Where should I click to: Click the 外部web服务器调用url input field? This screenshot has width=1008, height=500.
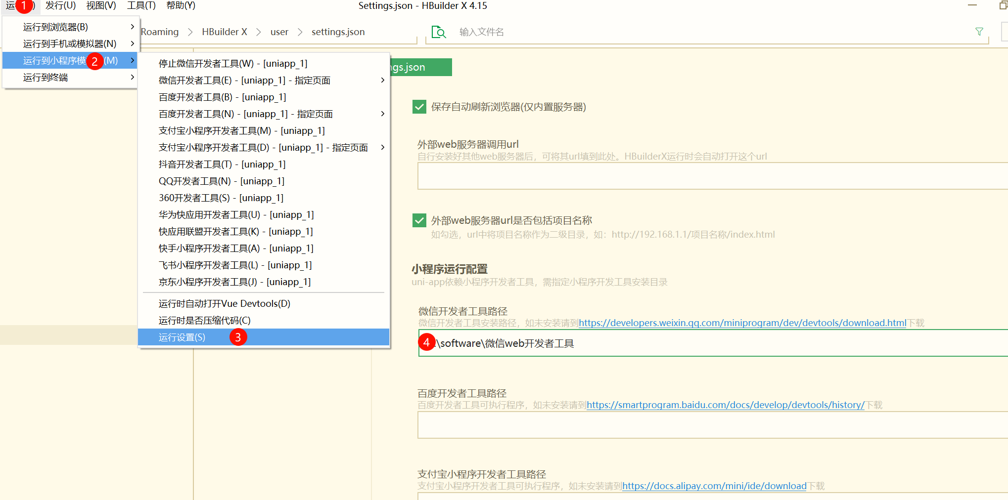pyautogui.click(x=713, y=176)
